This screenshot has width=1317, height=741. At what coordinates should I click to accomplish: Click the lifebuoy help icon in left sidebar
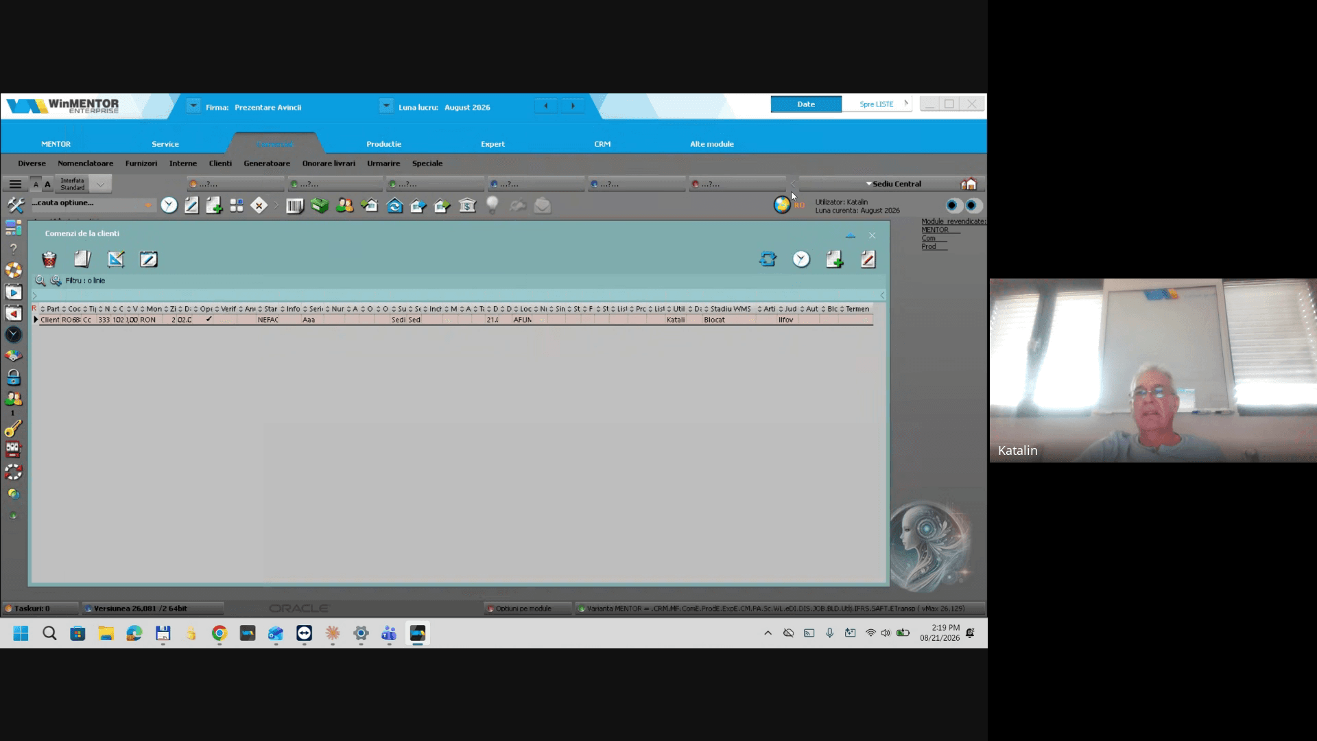(x=13, y=270)
